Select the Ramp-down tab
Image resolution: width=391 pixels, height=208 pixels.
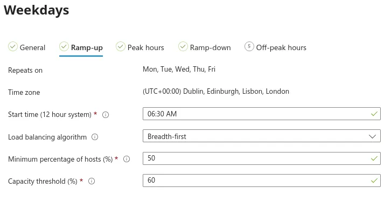point(205,47)
